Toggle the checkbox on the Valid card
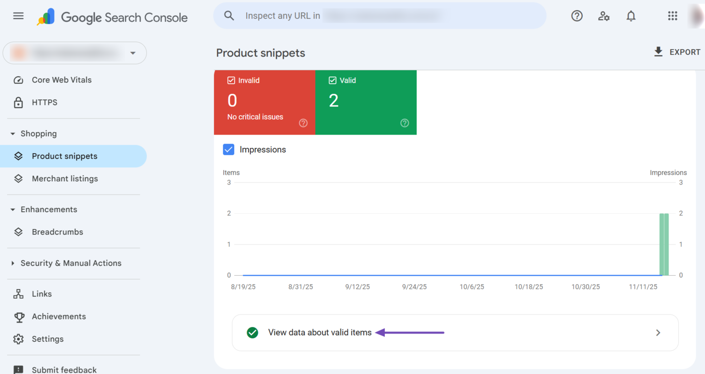Image resolution: width=705 pixels, height=374 pixels. (x=332, y=80)
